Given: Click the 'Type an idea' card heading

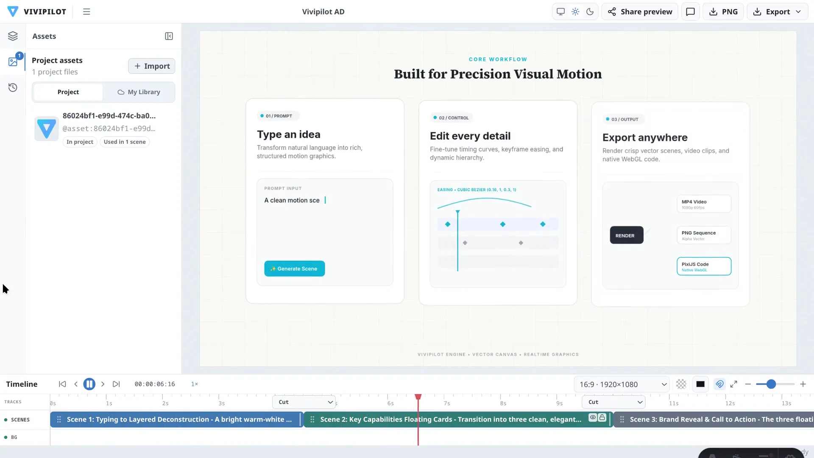Looking at the screenshot, I should click(289, 134).
